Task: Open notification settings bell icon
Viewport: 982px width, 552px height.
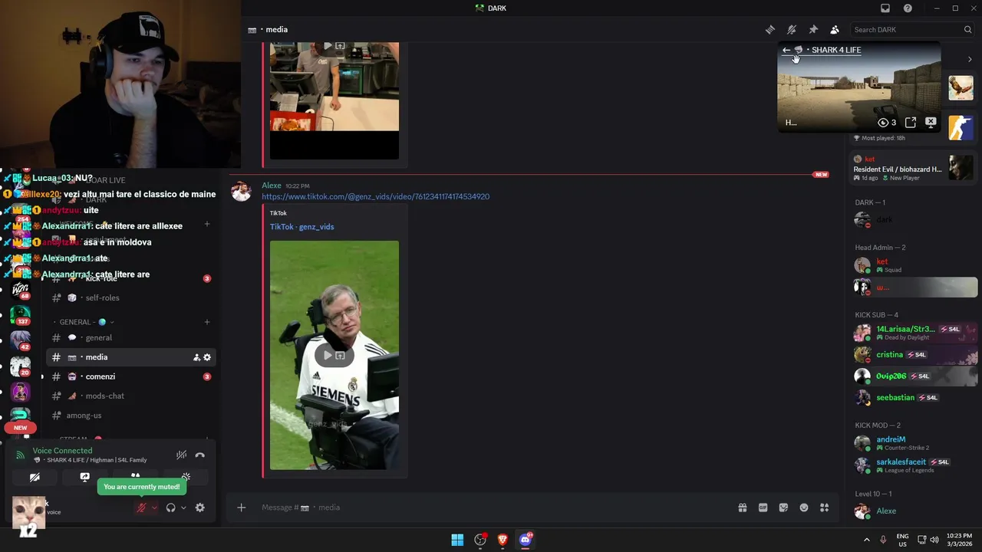Action: 792,30
